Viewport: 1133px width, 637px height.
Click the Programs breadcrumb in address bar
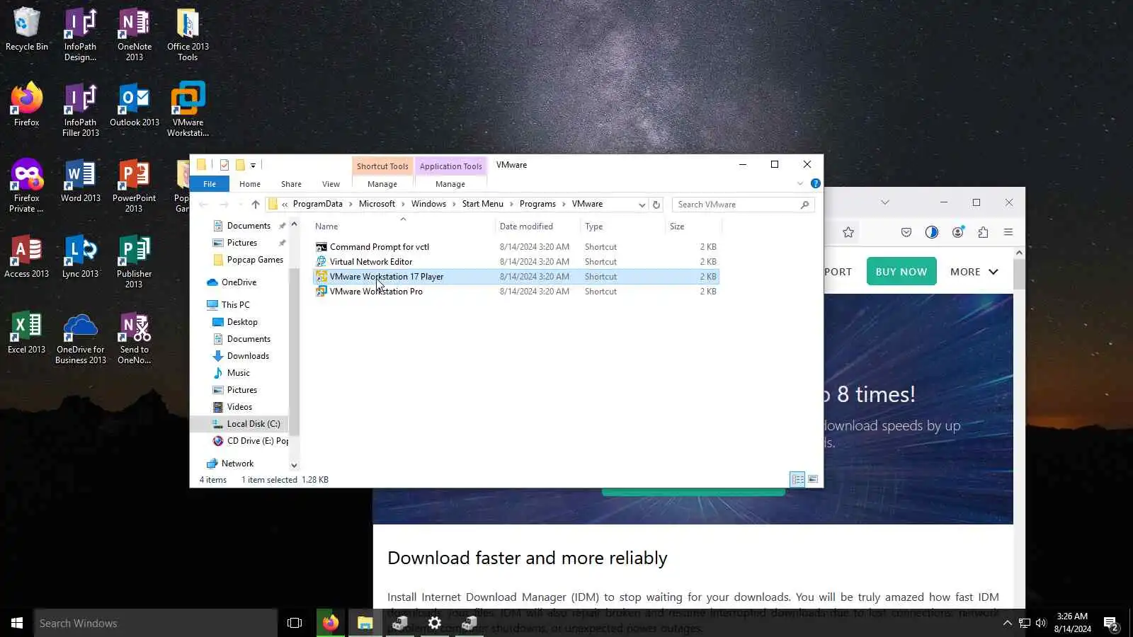[537, 204]
